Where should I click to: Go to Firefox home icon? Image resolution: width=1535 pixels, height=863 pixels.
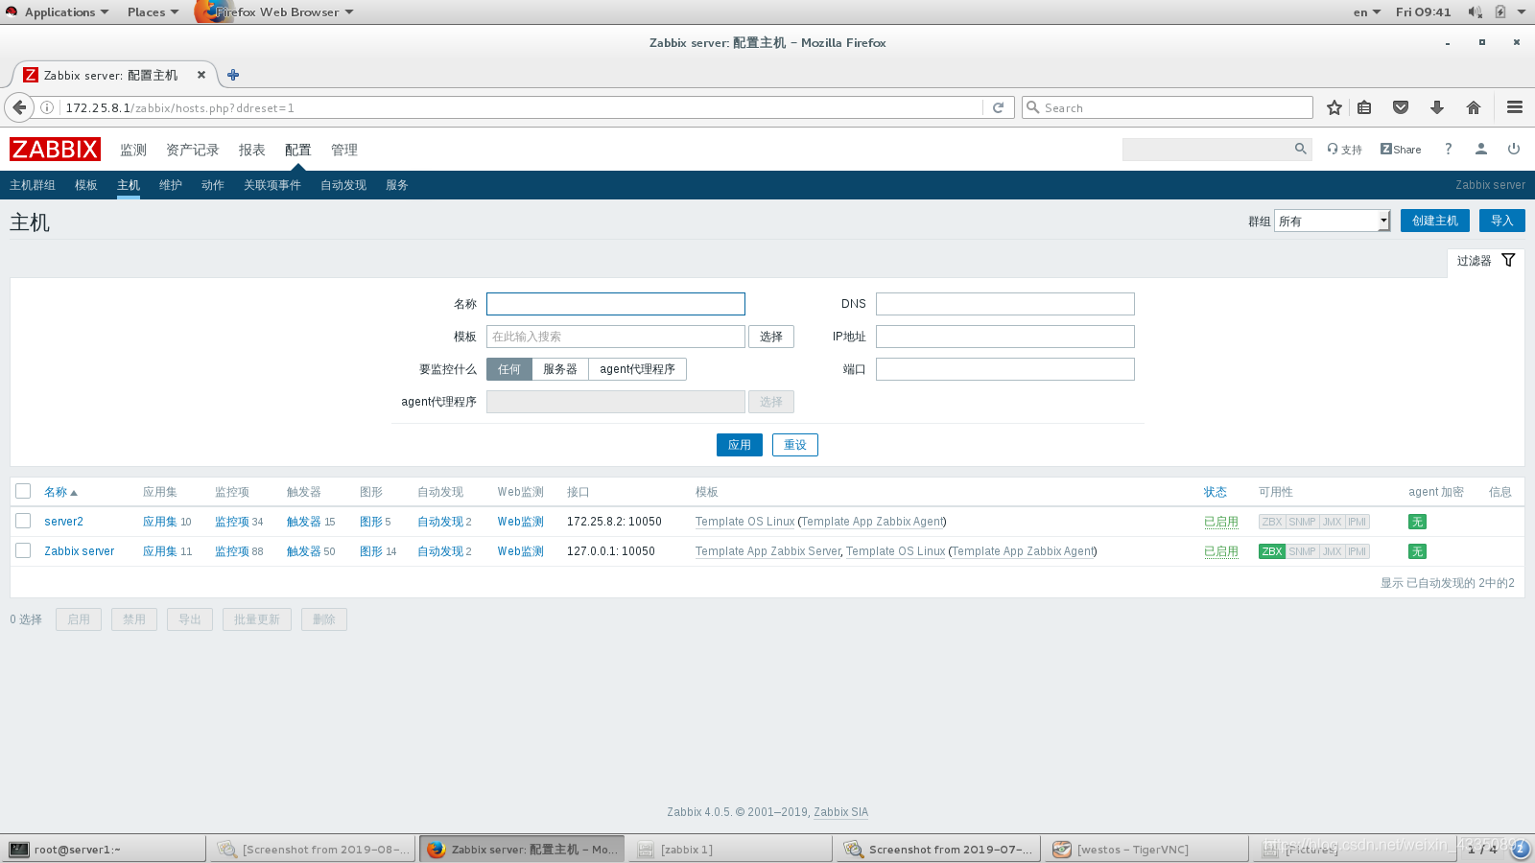[1474, 107]
